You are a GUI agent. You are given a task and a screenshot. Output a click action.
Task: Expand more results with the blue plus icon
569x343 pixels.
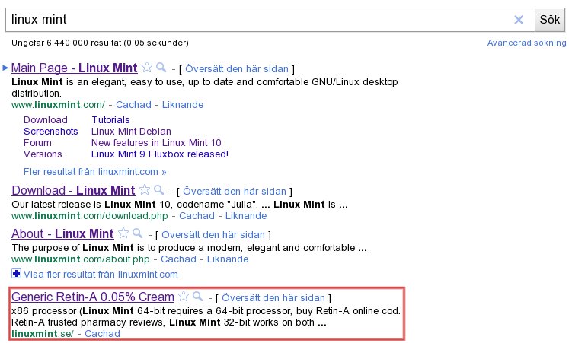(x=17, y=274)
